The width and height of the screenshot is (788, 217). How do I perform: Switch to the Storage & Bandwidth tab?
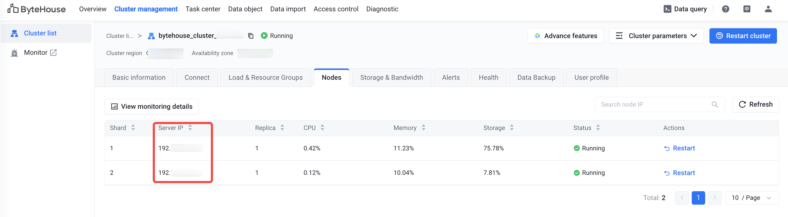(391, 78)
